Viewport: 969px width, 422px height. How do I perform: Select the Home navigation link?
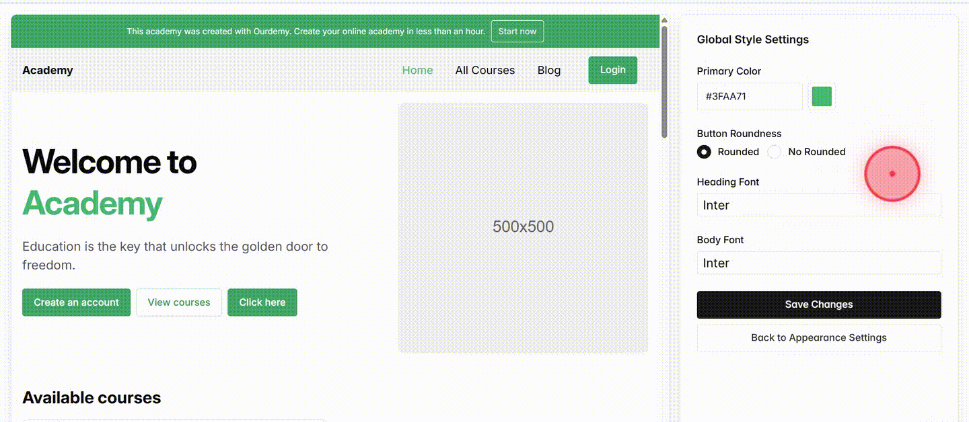pyautogui.click(x=417, y=70)
